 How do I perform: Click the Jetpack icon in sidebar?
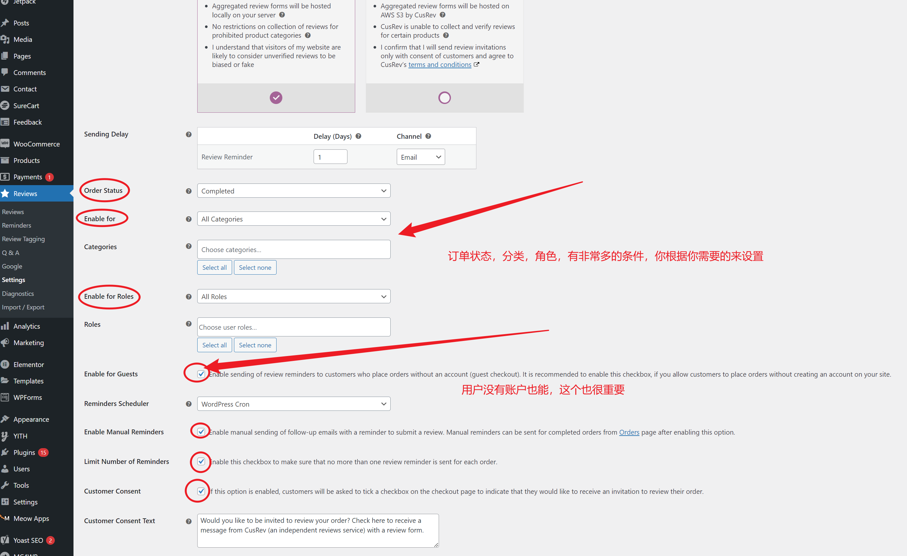click(6, 1)
